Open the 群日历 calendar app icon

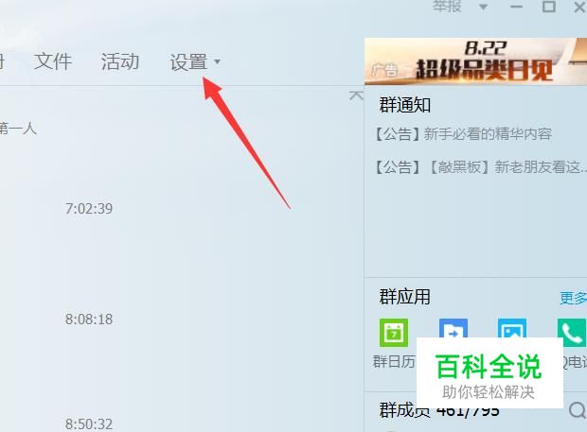[394, 333]
